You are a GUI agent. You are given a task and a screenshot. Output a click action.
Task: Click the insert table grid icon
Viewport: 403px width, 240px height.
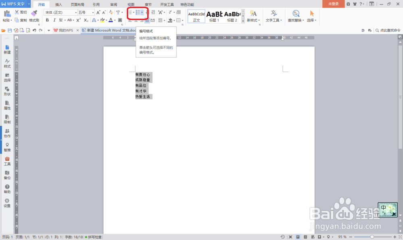(x=179, y=12)
